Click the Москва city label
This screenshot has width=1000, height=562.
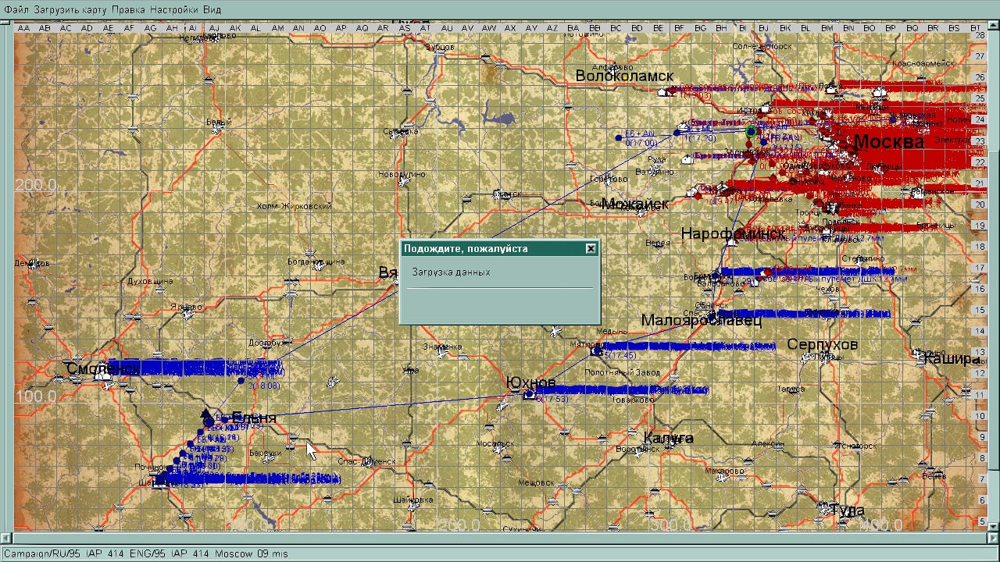tap(888, 142)
